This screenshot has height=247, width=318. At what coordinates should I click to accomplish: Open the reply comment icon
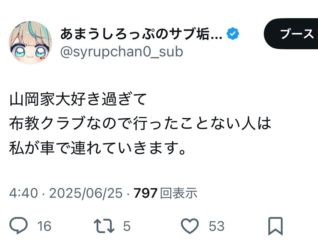[19, 226]
